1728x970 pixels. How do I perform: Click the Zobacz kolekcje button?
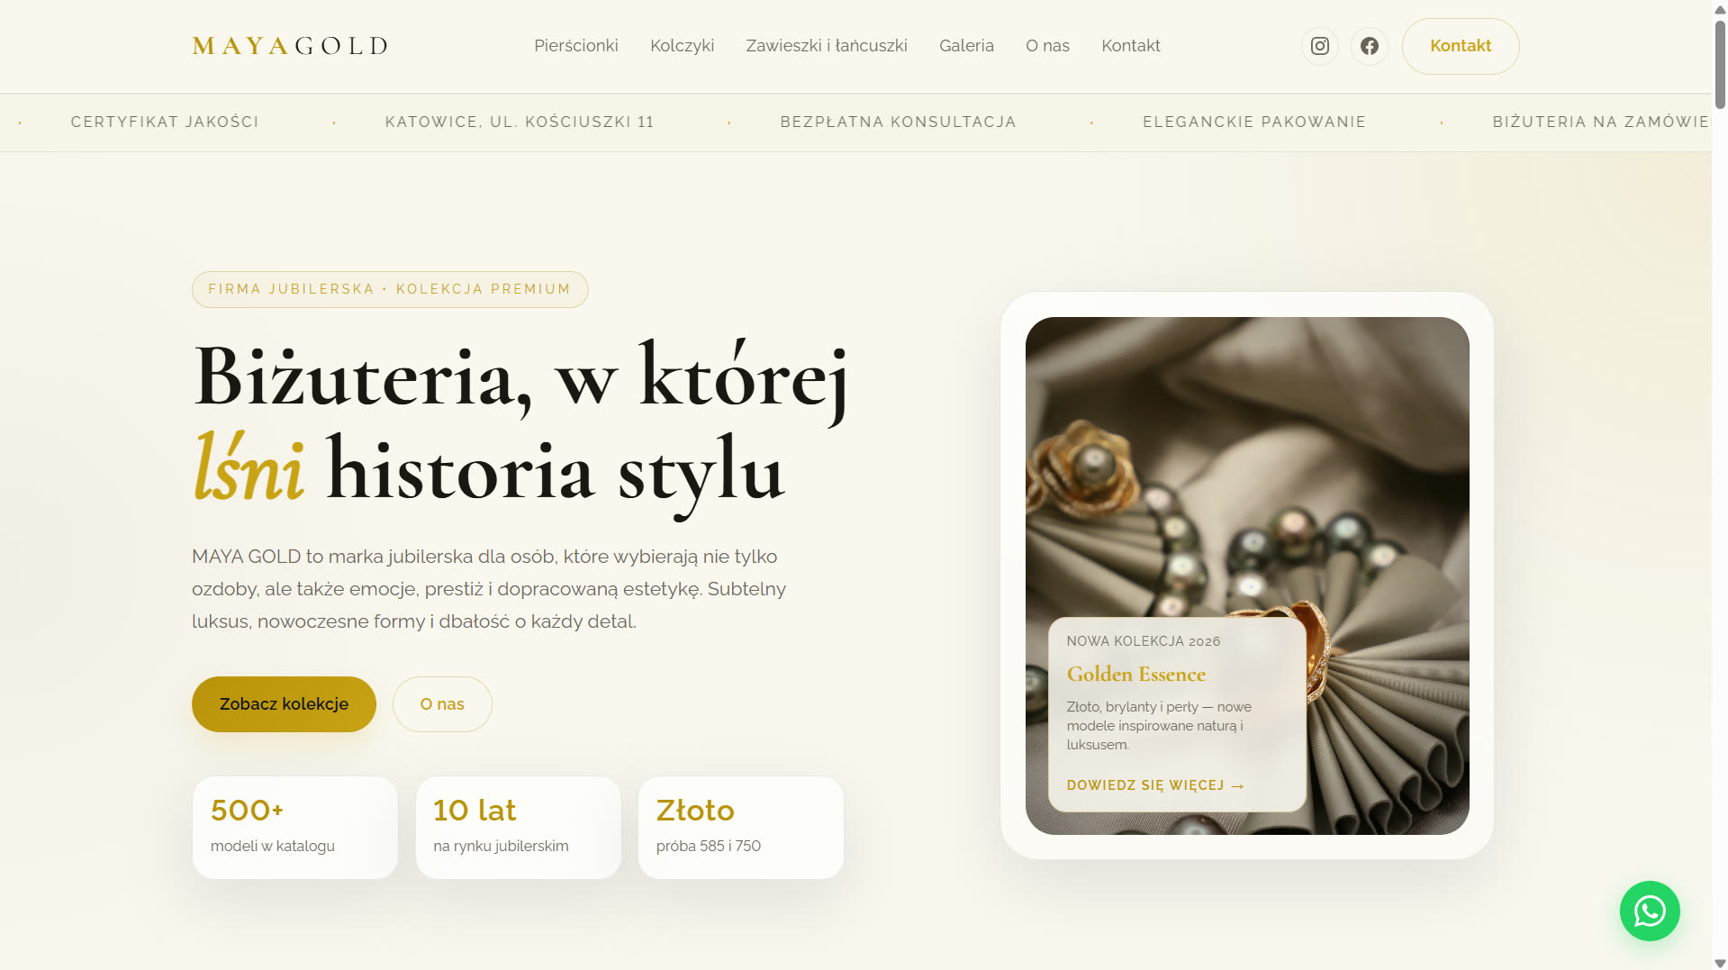284,703
